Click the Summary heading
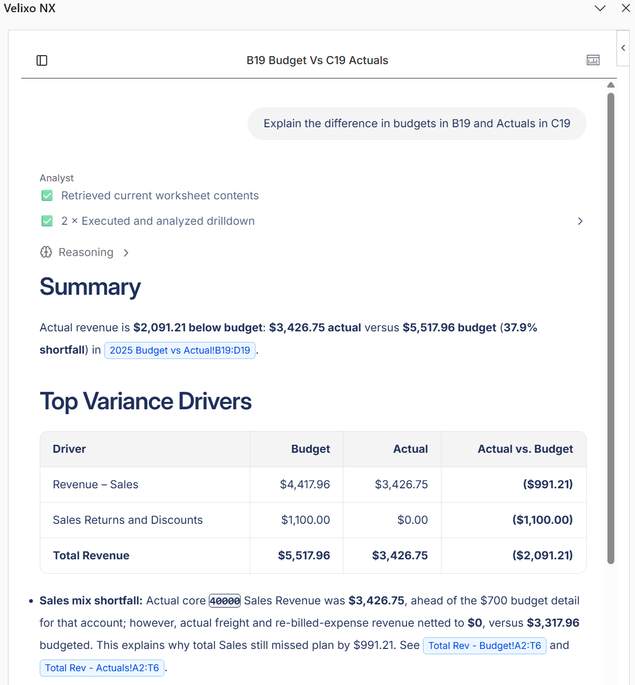 90,287
